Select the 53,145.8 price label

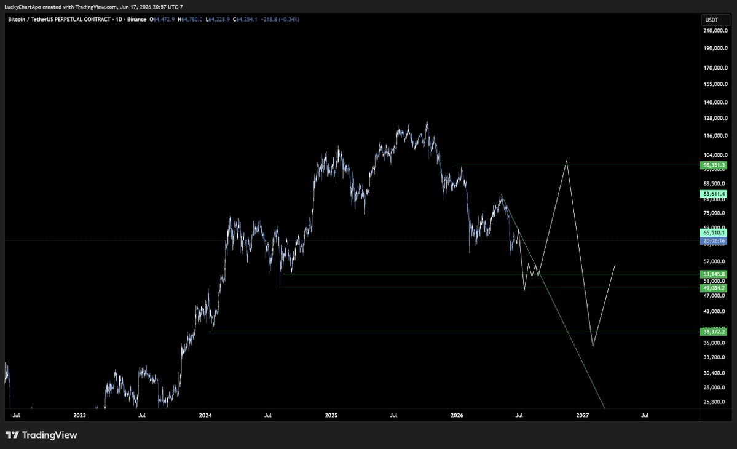click(714, 274)
